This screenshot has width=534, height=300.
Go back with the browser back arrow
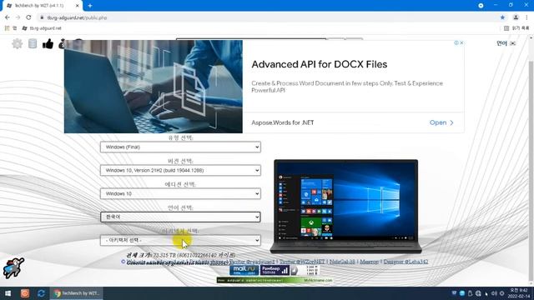tap(8, 17)
